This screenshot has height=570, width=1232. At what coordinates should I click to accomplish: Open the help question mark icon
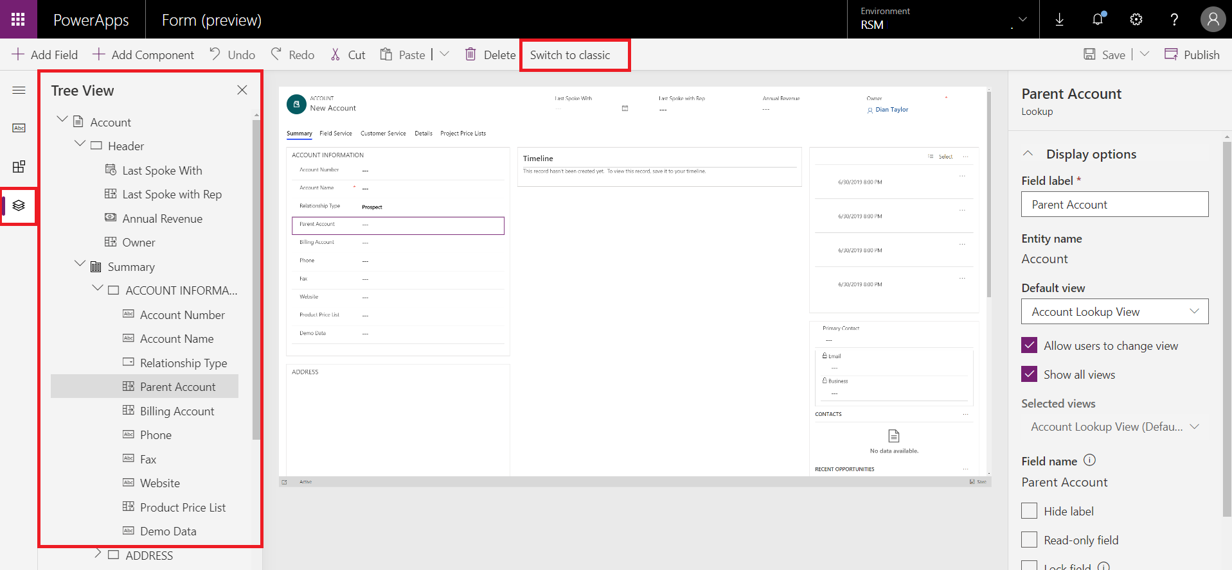(1174, 19)
